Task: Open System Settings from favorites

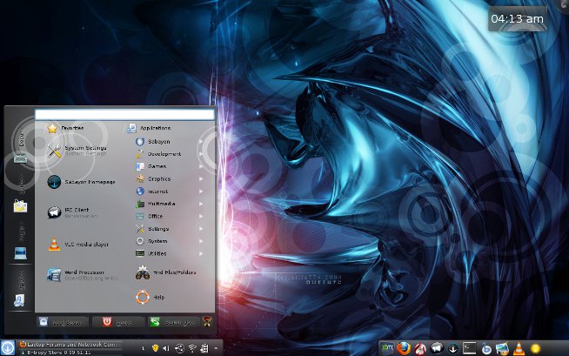Action: 77,151
